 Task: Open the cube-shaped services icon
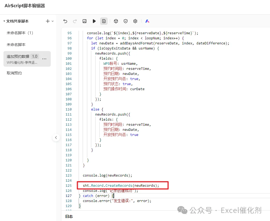(116, 21)
